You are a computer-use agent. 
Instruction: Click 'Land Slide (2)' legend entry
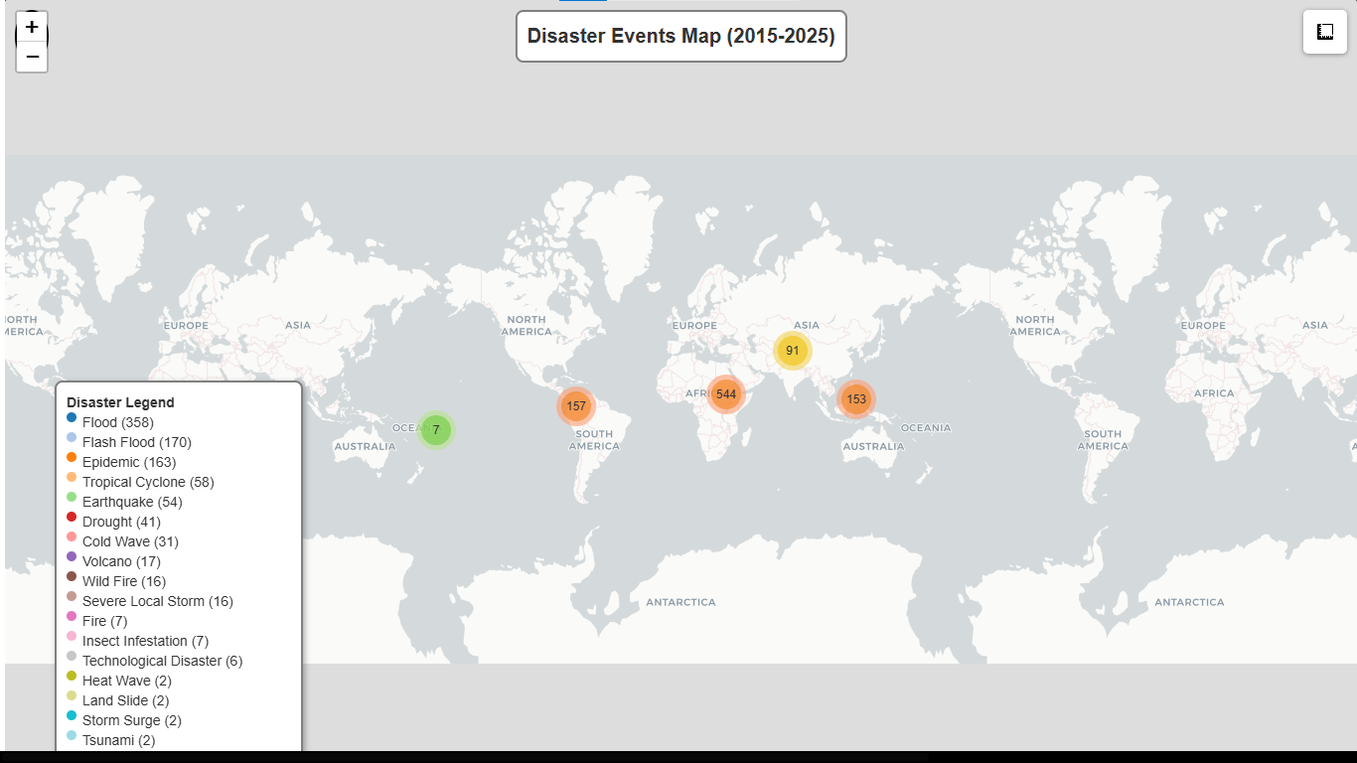tap(126, 700)
